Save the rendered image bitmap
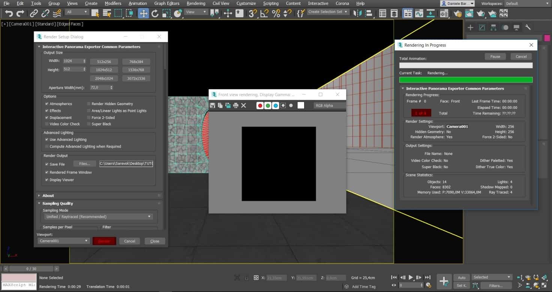 tap(213, 105)
